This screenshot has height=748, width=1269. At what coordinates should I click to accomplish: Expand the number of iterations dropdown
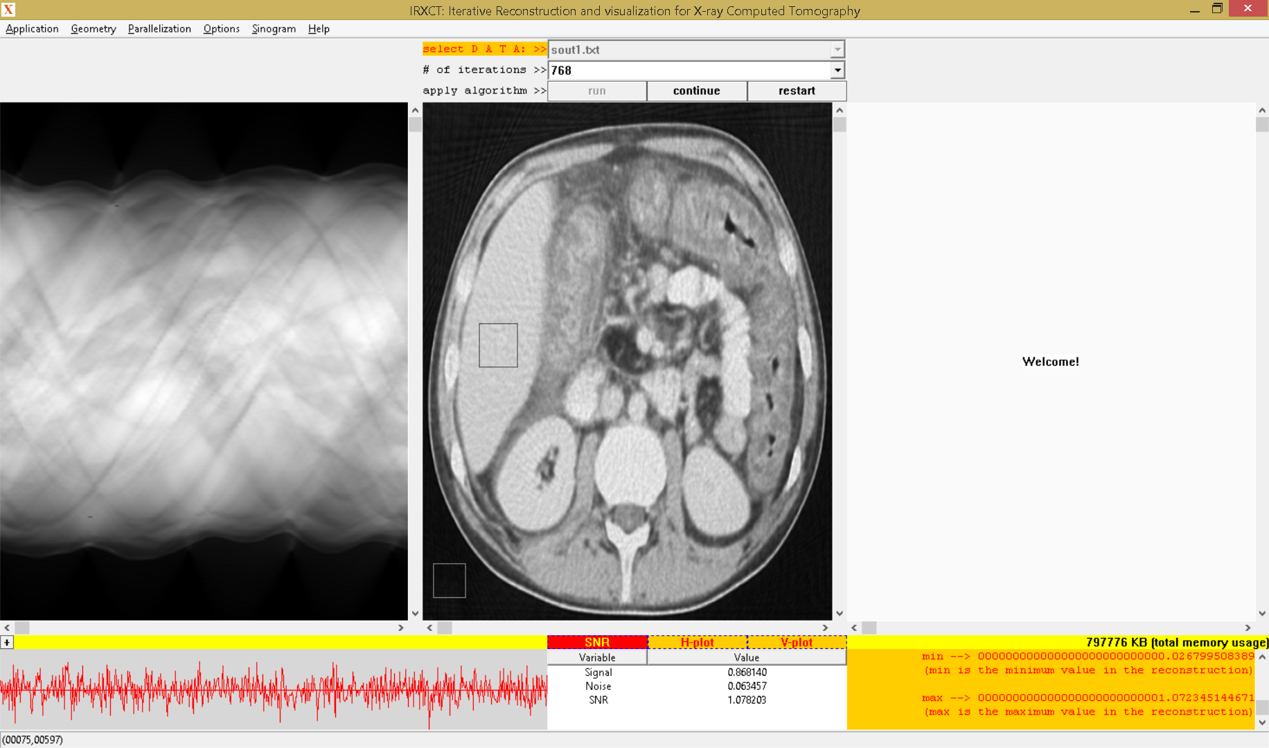pyautogui.click(x=837, y=70)
